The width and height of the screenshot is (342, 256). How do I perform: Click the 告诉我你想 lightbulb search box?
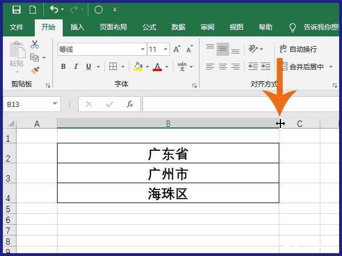coord(314,27)
